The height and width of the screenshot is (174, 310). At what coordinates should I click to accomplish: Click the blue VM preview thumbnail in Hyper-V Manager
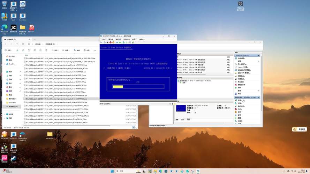click(181, 108)
